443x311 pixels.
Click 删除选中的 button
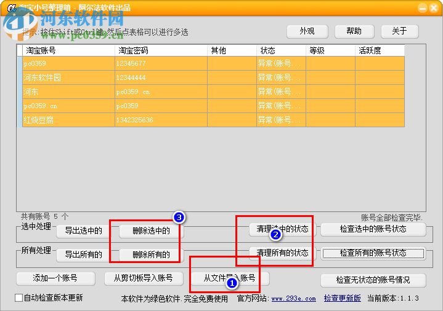[152, 230]
